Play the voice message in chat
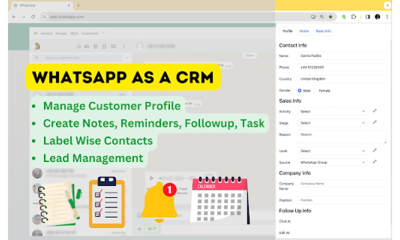The height and width of the screenshot is (240, 400). click(152, 178)
